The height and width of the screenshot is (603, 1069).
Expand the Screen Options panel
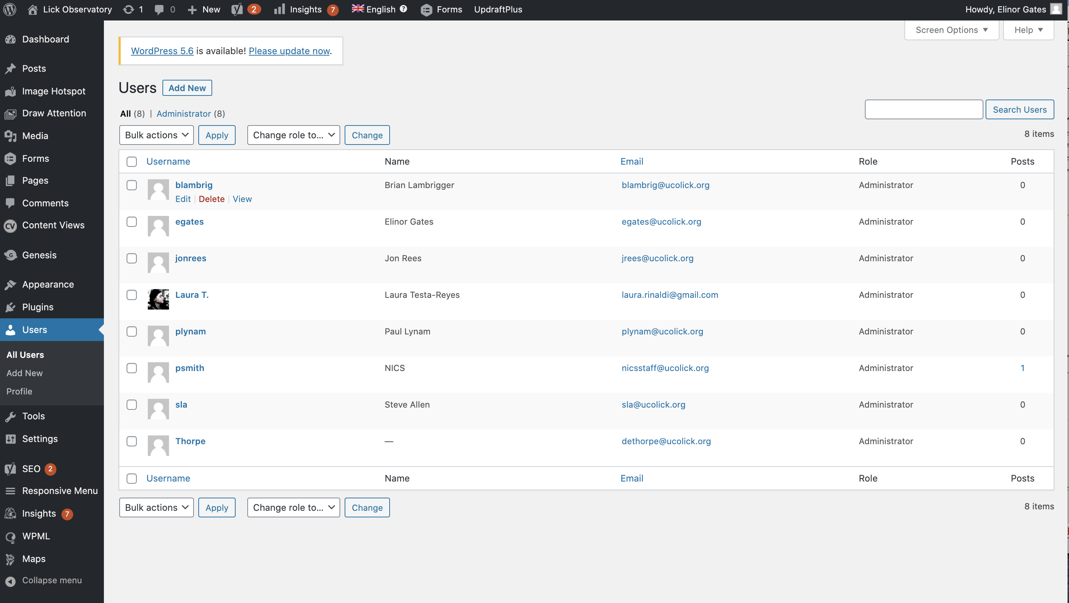(x=951, y=30)
